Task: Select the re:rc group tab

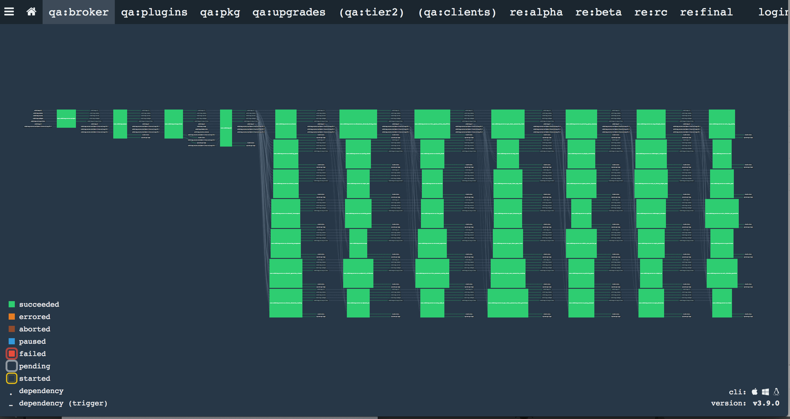Action: point(651,12)
